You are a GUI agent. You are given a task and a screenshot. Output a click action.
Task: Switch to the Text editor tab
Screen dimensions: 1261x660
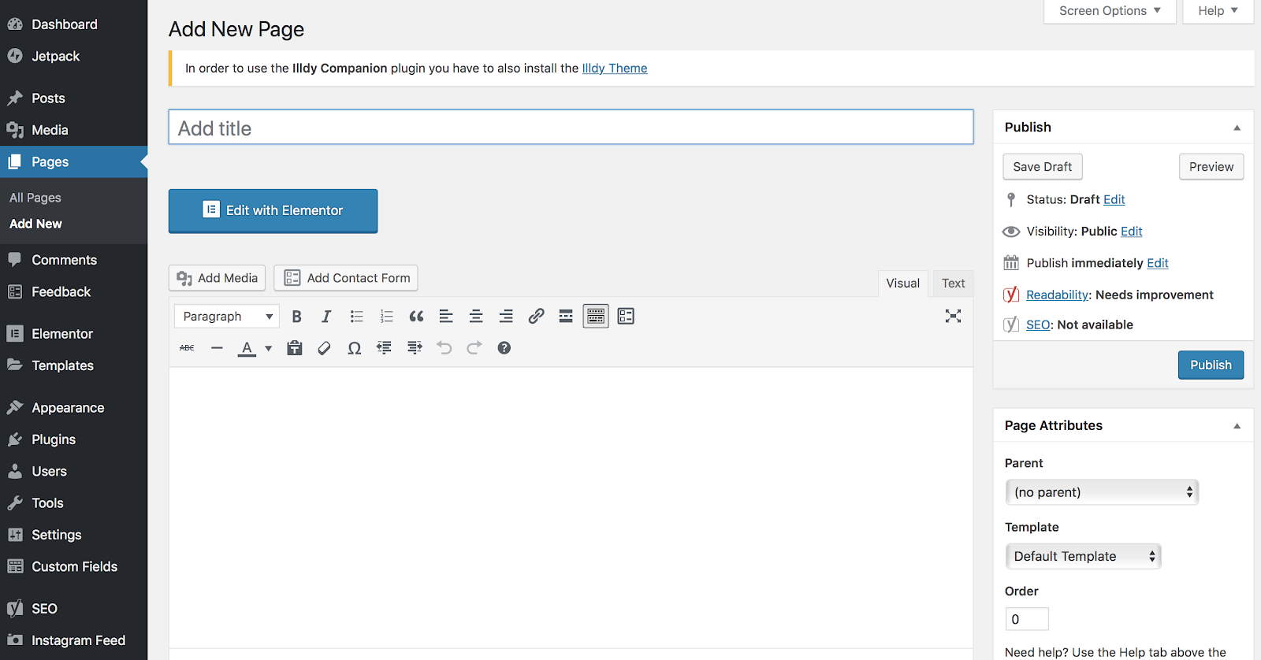click(x=953, y=284)
